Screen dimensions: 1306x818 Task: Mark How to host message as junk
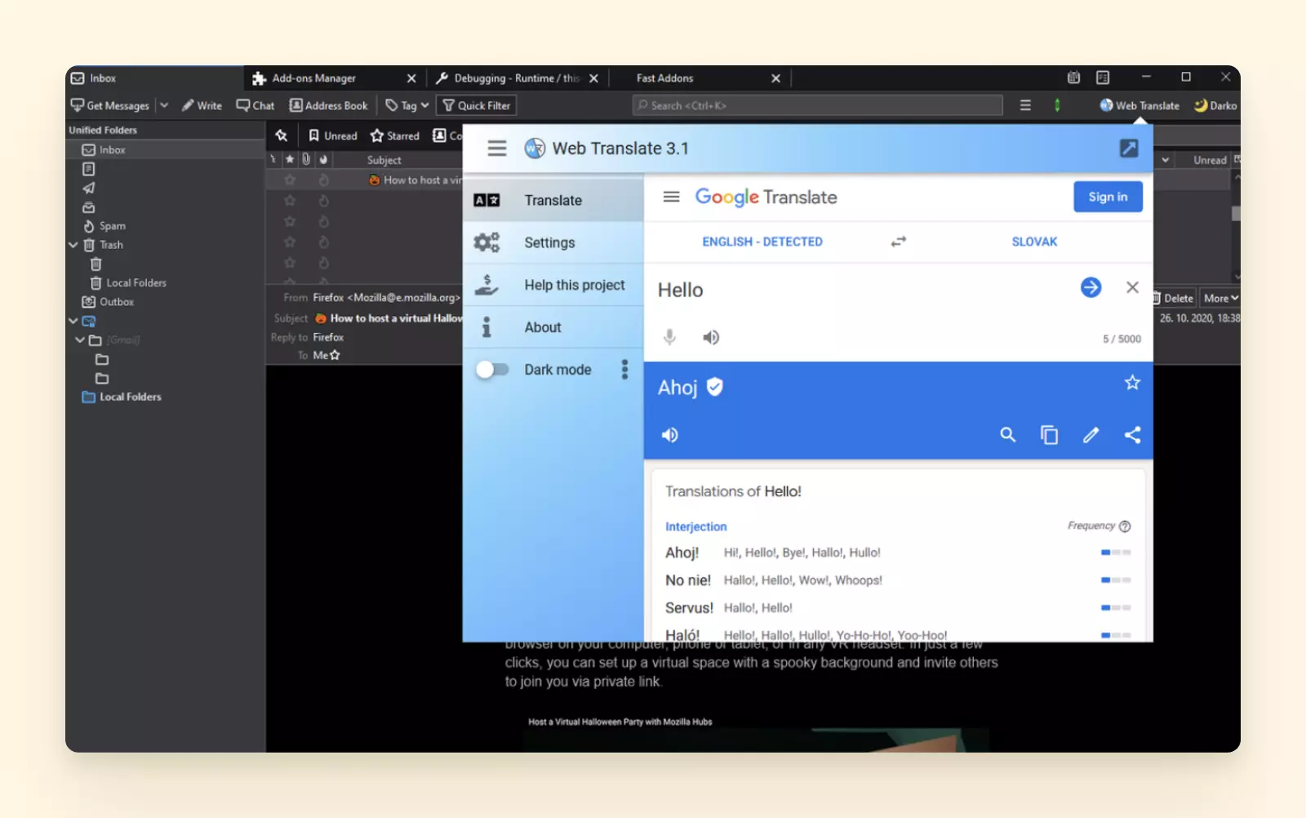pos(323,180)
